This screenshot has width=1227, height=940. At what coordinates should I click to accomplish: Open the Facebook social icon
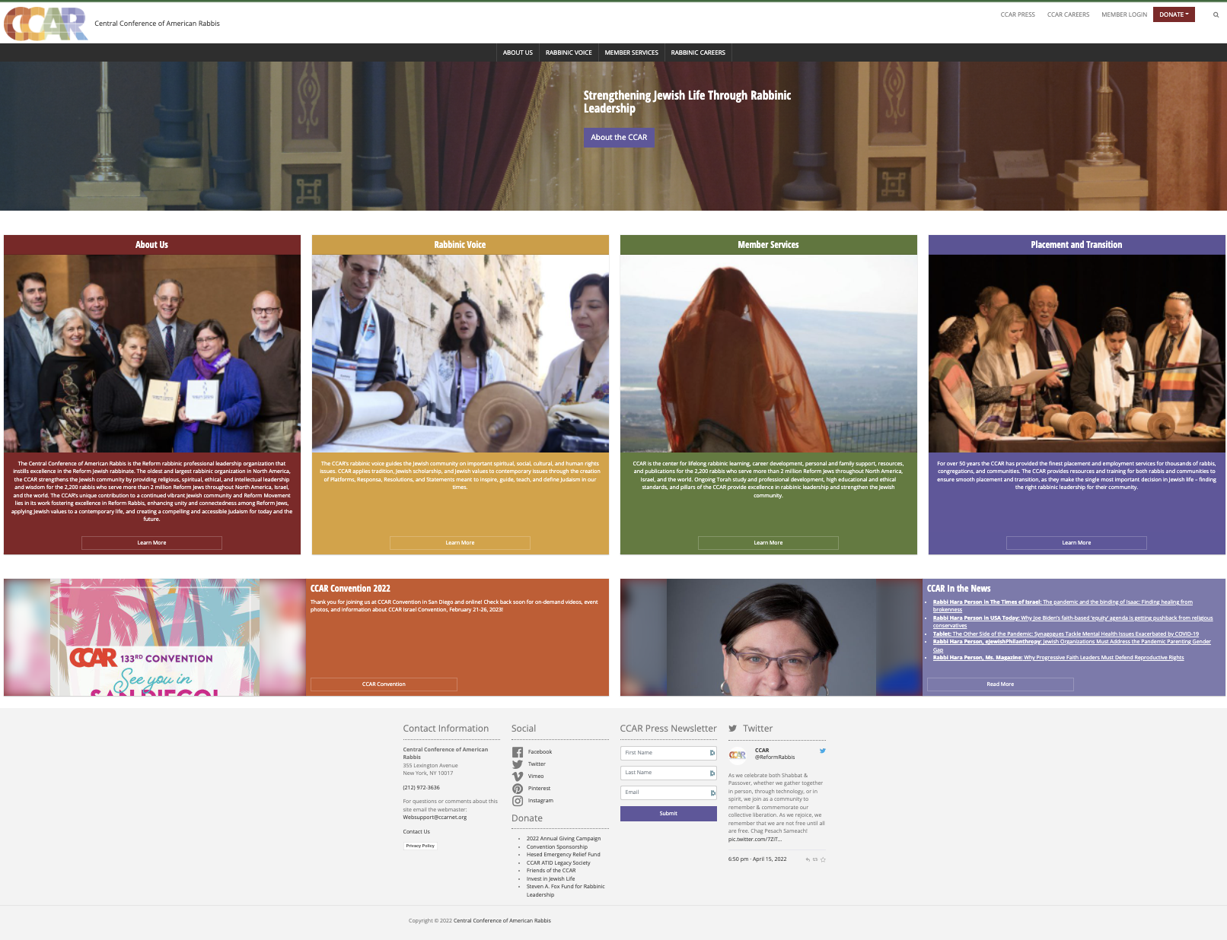point(518,752)
